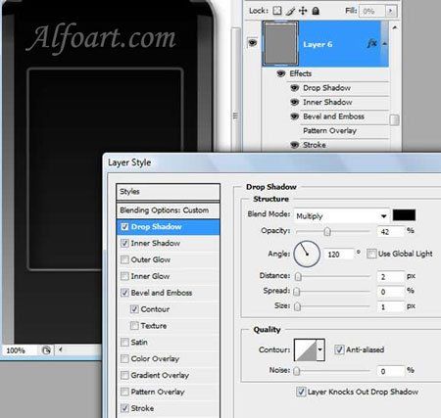Open the Contour picker dropdown arrow
Screen dimensions: 441x418
point(320,349)
